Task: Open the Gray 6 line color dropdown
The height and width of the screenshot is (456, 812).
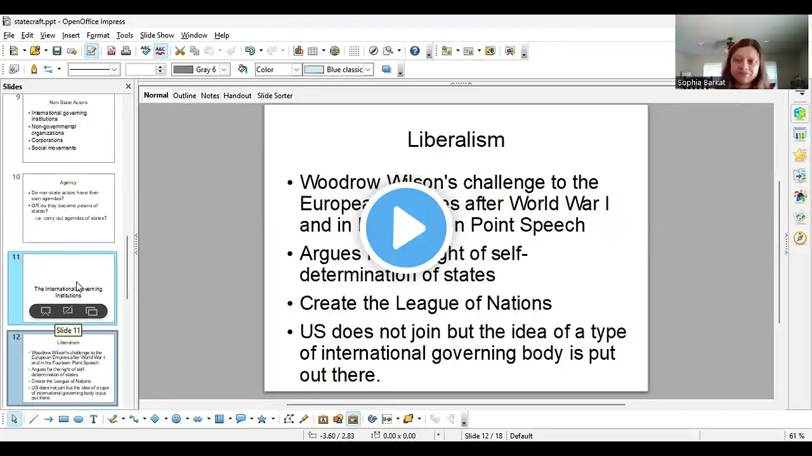Action: click(224, 70)
